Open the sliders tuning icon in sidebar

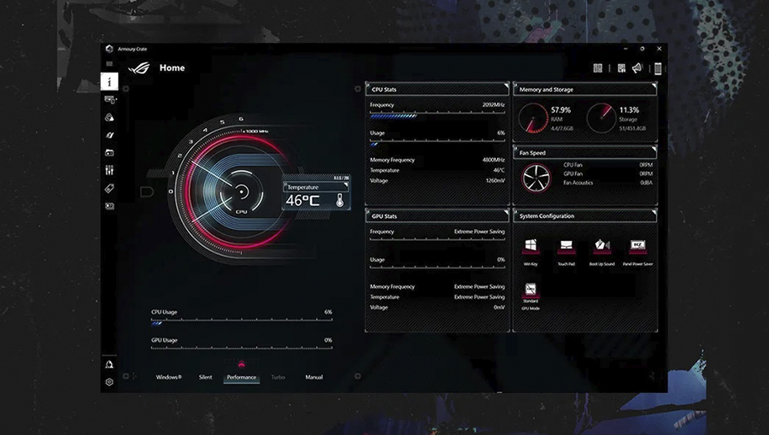click(x=109, y=170)
